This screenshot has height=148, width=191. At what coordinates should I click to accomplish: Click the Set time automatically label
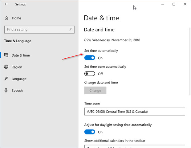101,51
